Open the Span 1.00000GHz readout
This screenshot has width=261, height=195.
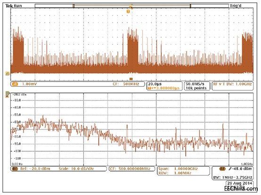pos(178,169)
